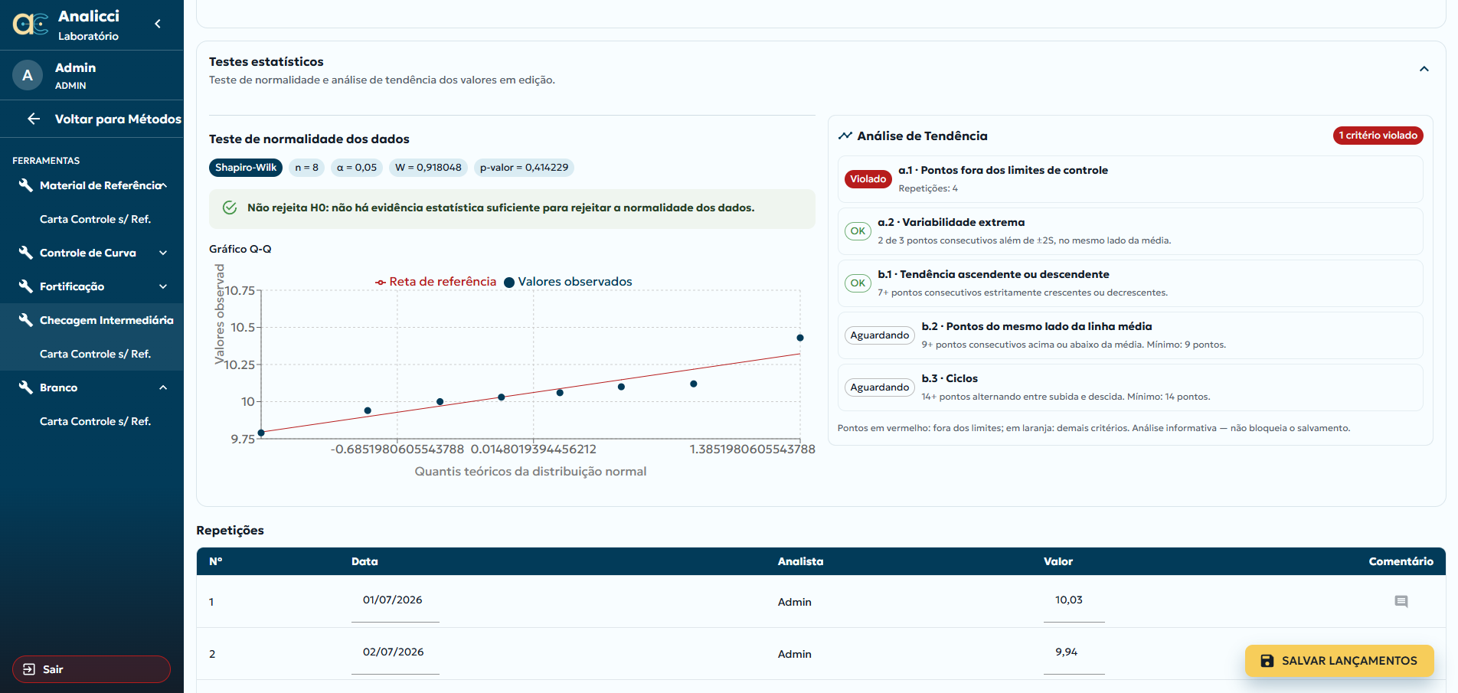The height and width of the screenshot is (693, 1458).
Task: Click the Aguardando badge for b.2 criterion
Action: point(879,335)
